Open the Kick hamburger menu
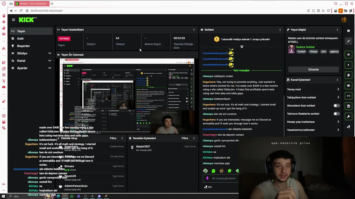The width and height of the screenshot is (355, 199). [x=13, y=20]
